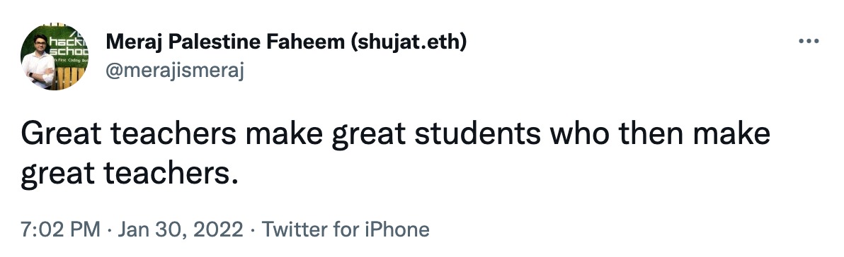Click the (shujat.eth) part of the name

409,42
